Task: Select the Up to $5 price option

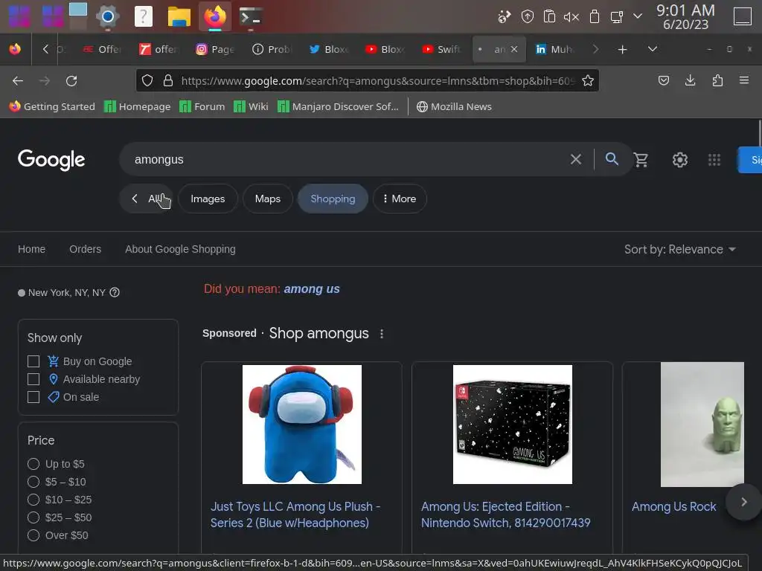Action: (x=33, y=464)
